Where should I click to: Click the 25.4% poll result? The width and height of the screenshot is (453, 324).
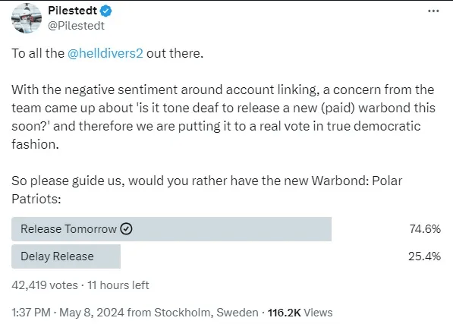pyautogui.click(x=424, y=256)
